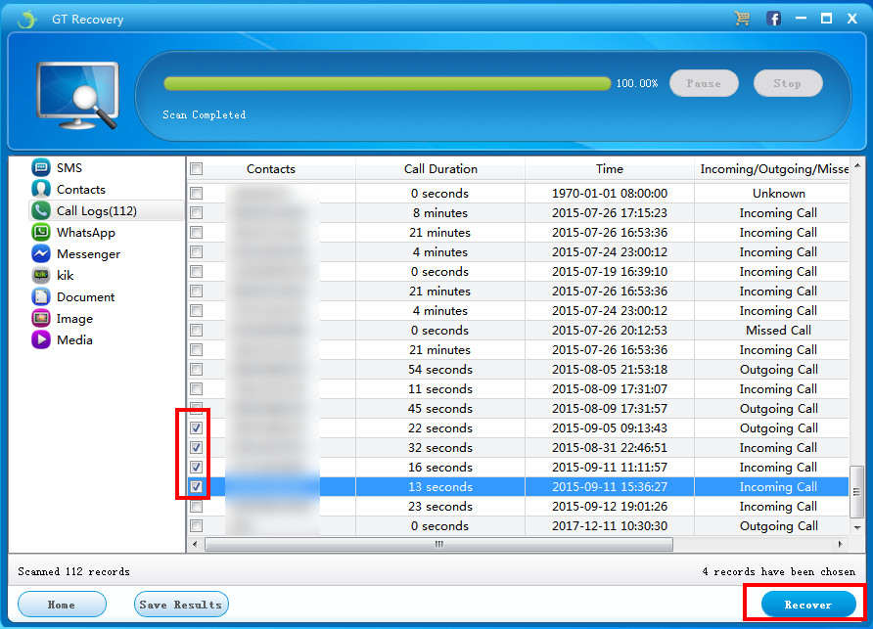Open the Document category
Image resolution: width=873 pixels, height=629 pixels.
(x=85, y=296)
